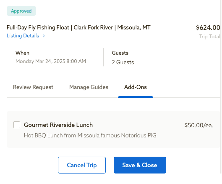Viewport: 222px width, 184px height.
Task: Select the Add-Ons tab
Action: tap(136, 87)
